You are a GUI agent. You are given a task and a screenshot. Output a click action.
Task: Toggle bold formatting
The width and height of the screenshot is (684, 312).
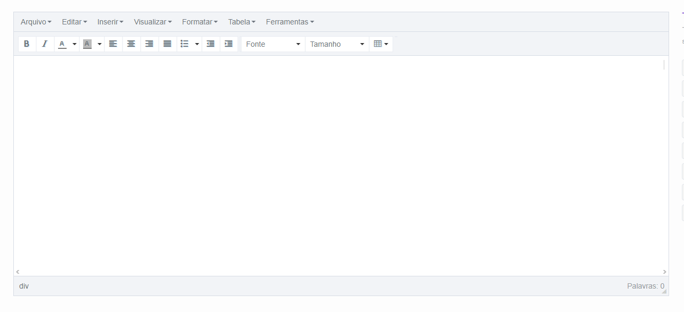(x=27, y=44)
